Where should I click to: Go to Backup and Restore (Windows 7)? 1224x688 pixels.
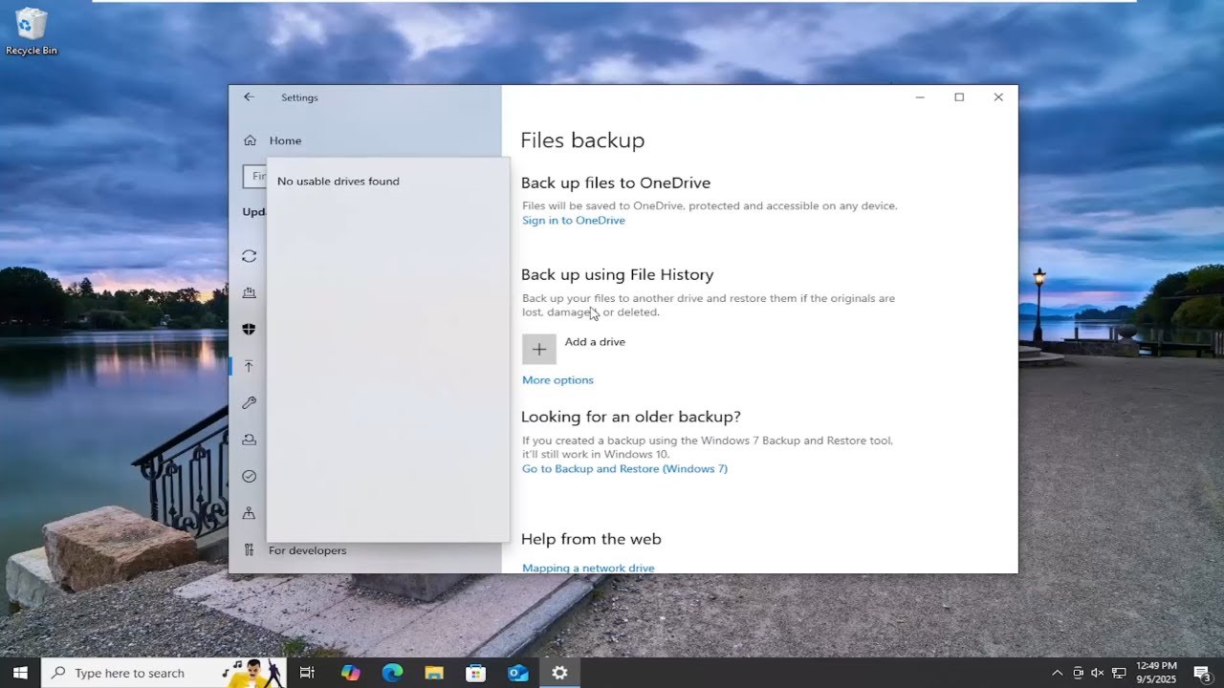[x=624, y=469]
